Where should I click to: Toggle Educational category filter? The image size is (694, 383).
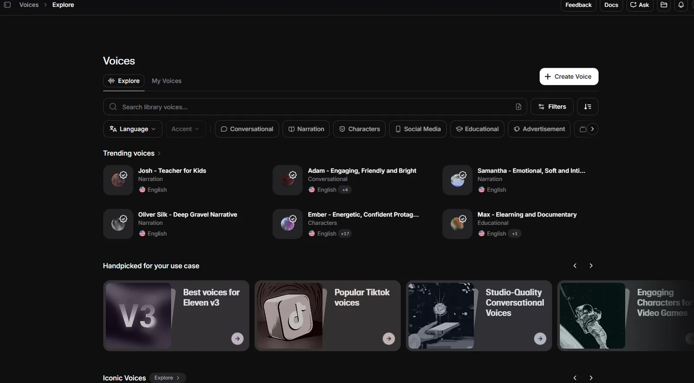pyautogui.click(x=477, y=129)
